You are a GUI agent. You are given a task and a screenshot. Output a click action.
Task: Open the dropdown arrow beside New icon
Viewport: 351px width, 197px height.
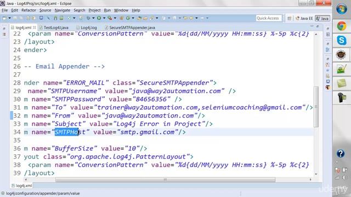click(x=9, y=18)
